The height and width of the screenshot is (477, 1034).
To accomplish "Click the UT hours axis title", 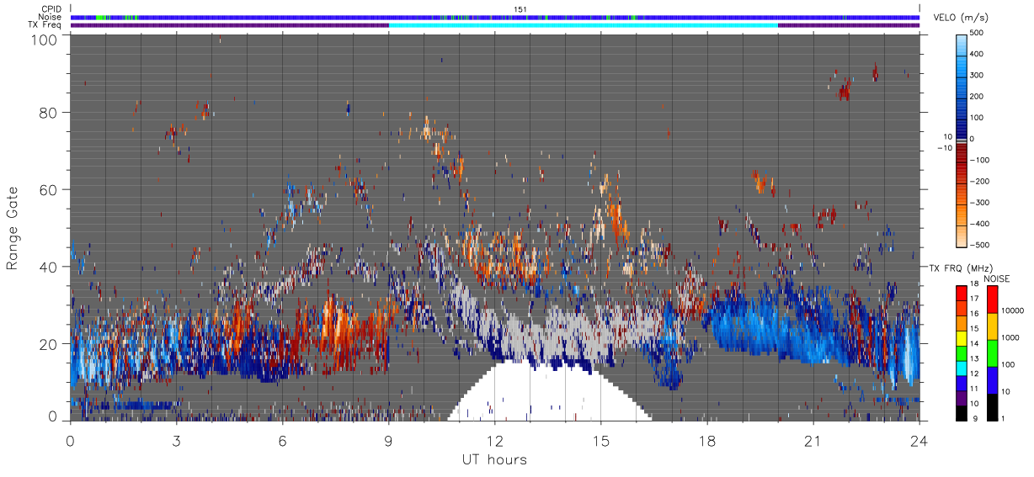I will click(x=494, y=460).
